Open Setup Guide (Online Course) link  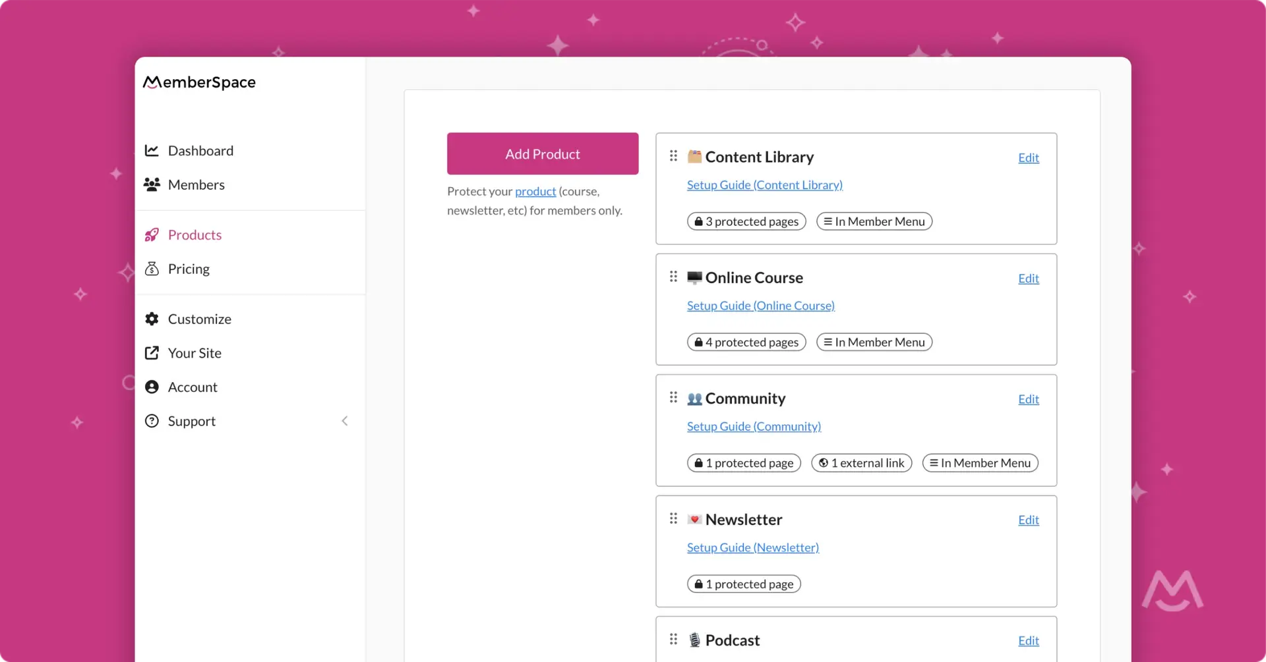click(x=760, y=306)
